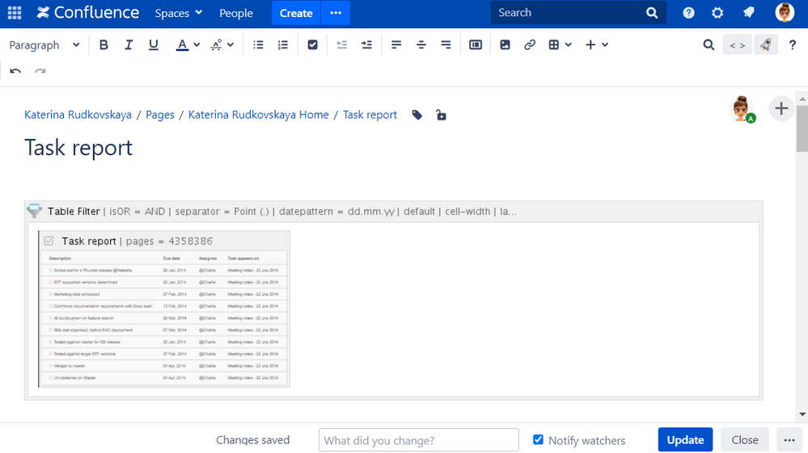808x453 pixels.
Task: Open insert more content dropdown
Action: 597,45
